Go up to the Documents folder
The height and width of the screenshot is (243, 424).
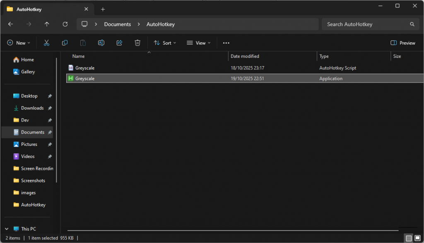[x=47, y=24]
